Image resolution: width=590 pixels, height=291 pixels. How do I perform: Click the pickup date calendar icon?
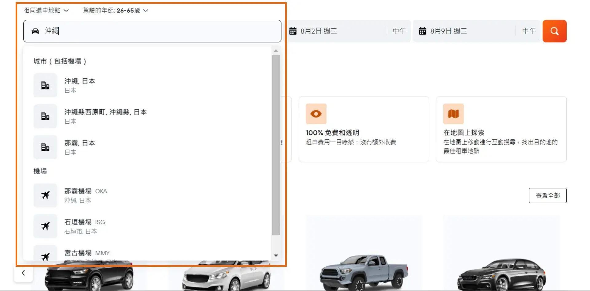[293, 30]
